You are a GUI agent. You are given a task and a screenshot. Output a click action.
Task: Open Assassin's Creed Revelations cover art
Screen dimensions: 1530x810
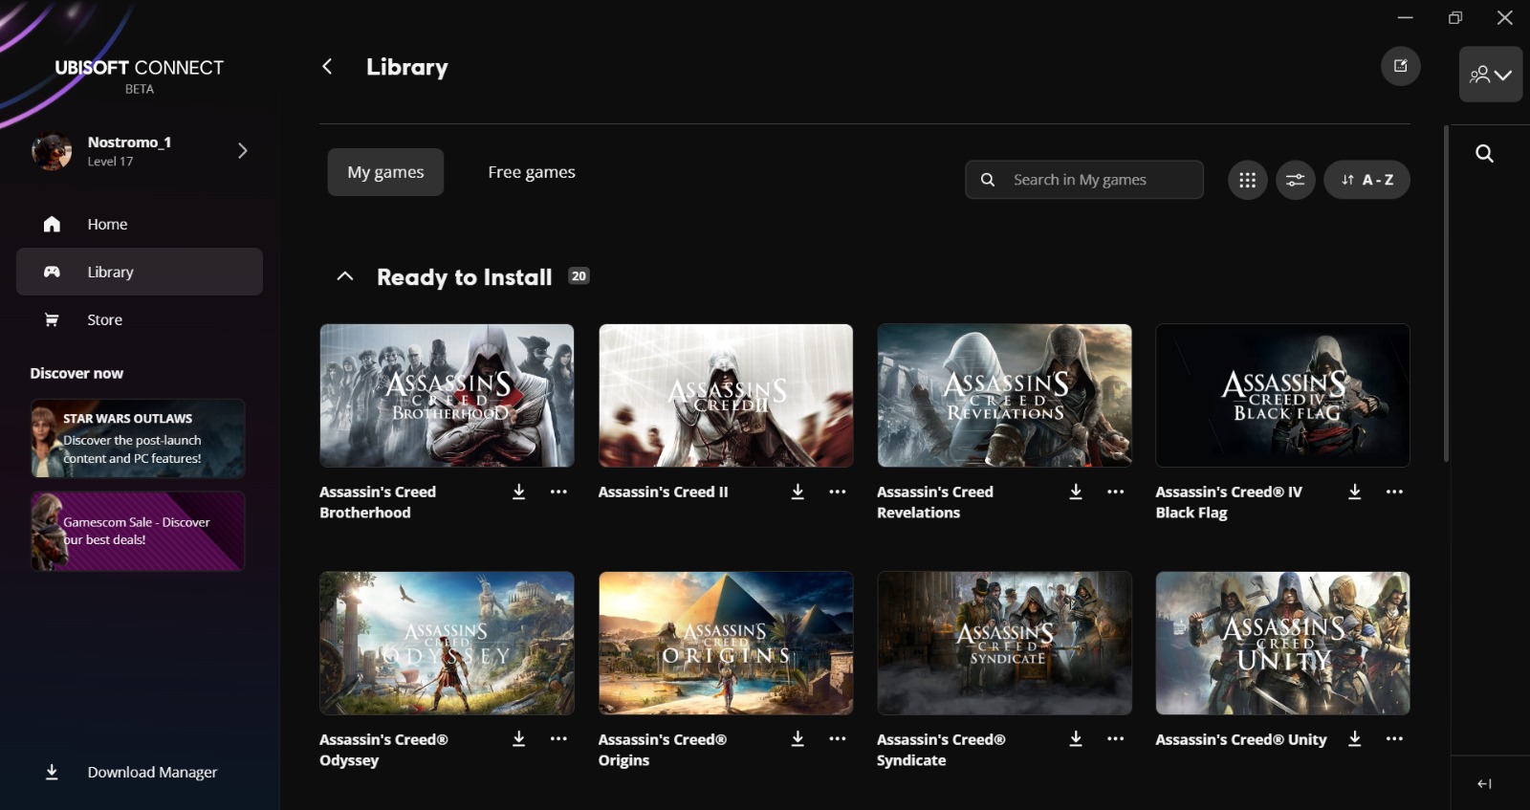tap(1004, 395)
